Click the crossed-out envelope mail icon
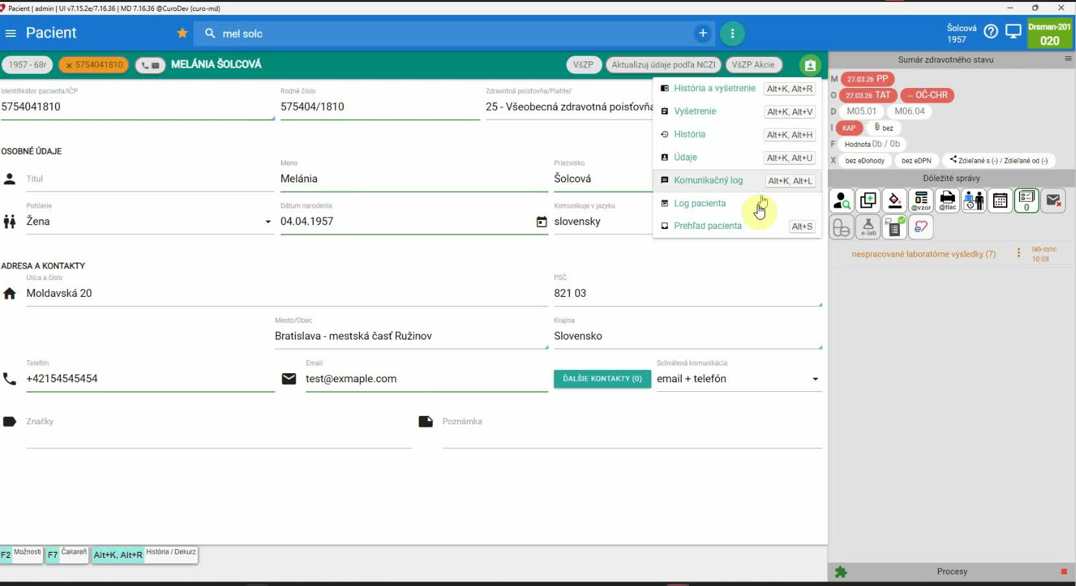Viewport: 1076px width, 586px height. tap(1053, 201)
